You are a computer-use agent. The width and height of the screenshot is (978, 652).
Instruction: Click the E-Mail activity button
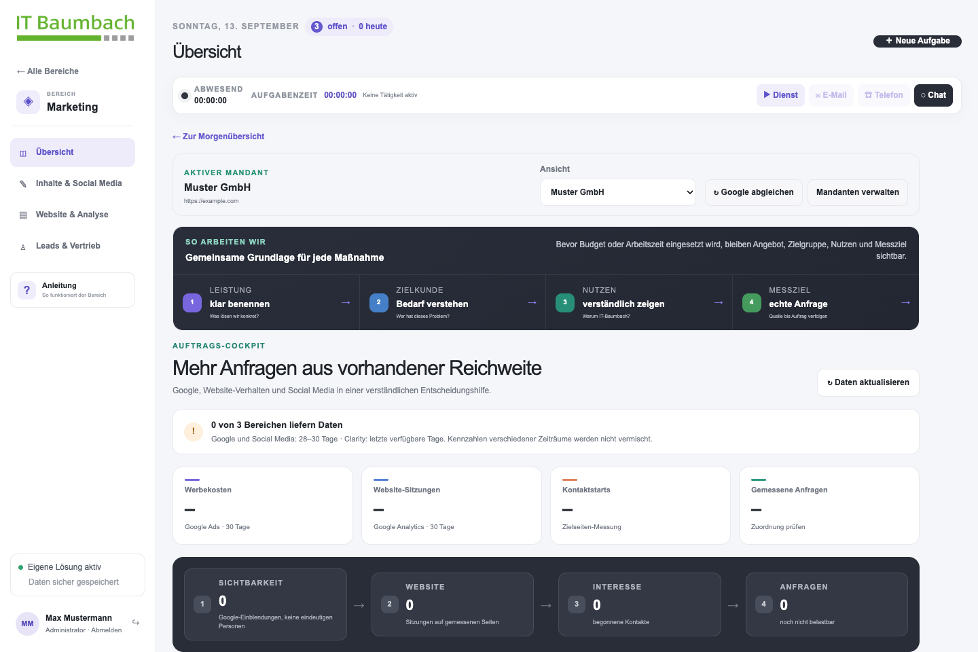pyautogui.click(x=831, y=95)
